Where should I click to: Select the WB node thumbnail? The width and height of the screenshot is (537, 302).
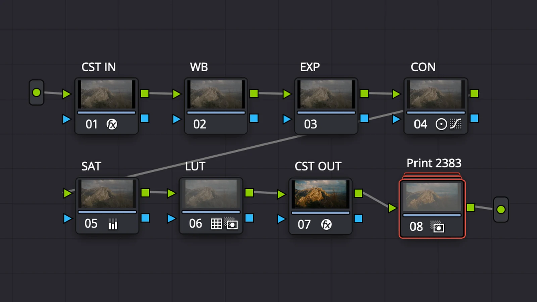point(216,94)
